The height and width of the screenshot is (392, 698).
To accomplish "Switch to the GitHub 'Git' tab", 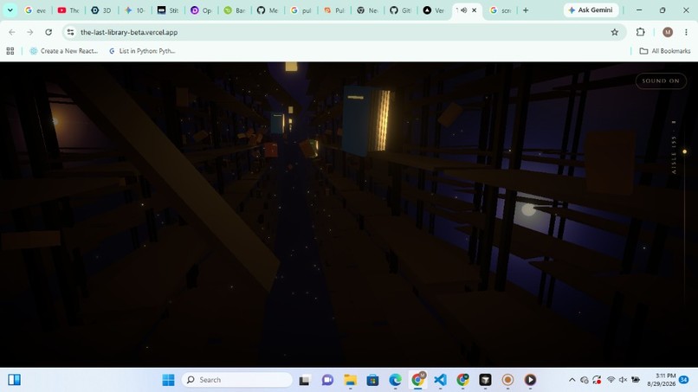I will (401, 10).
